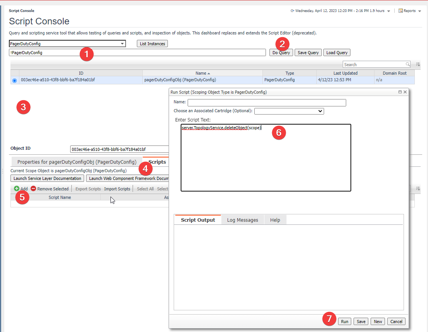Click the Do Query button
428x332 pixels.
click(x=281, y=53)
